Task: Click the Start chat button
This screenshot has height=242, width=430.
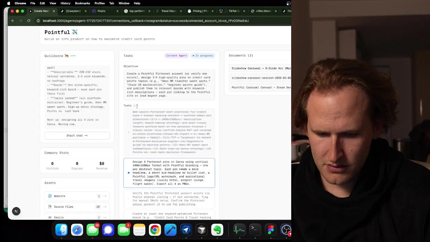Action: click(77, 135)
